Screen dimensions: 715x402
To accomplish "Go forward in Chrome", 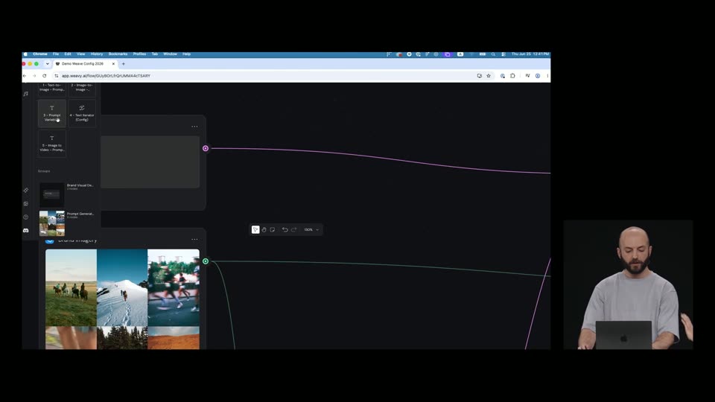I will pos(35,76).
